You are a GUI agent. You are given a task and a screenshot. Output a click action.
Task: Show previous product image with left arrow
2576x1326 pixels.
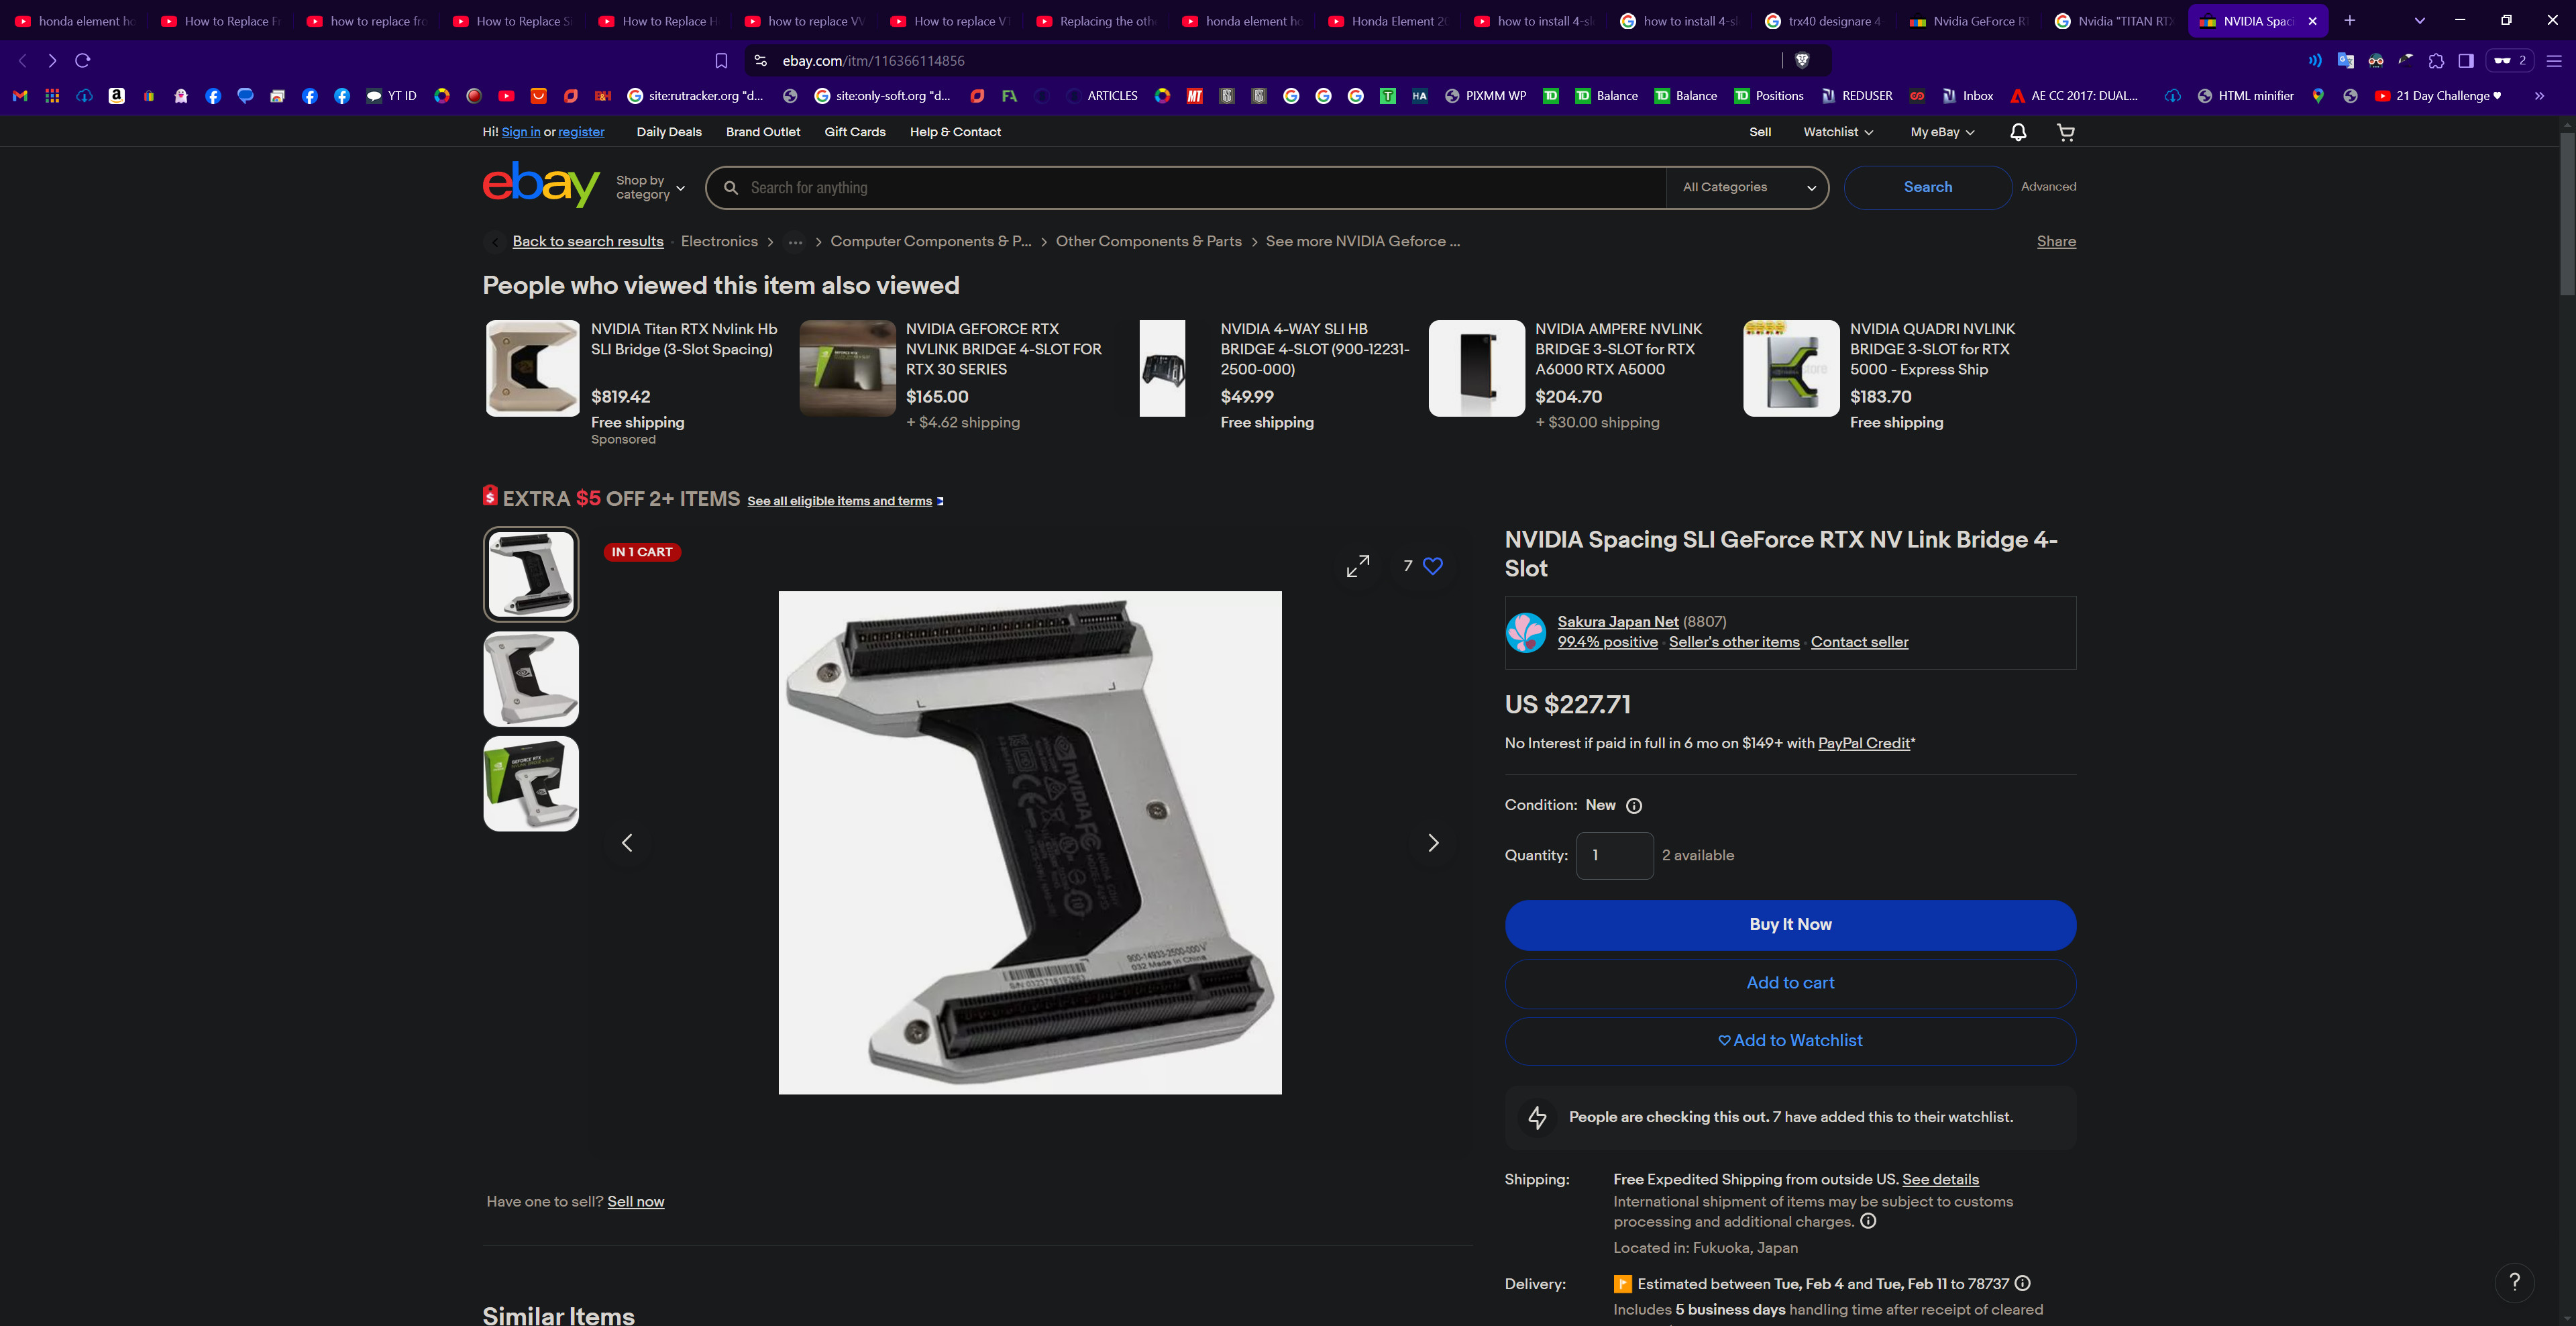(627, 843)
